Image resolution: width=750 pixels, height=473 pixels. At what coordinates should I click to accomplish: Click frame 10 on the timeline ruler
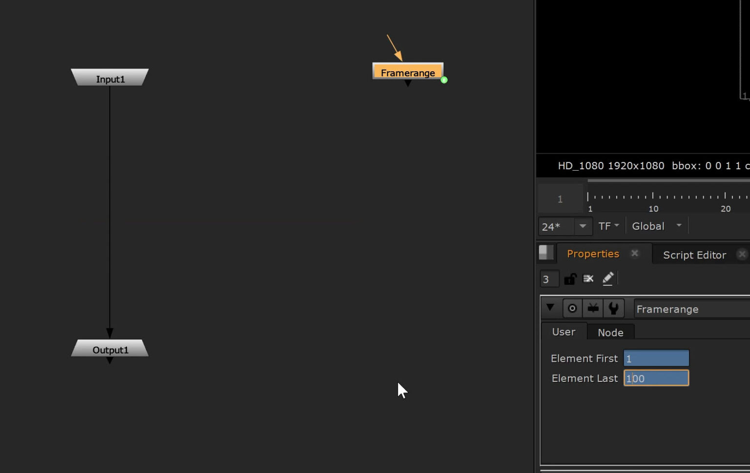click(x=653, y=197)
